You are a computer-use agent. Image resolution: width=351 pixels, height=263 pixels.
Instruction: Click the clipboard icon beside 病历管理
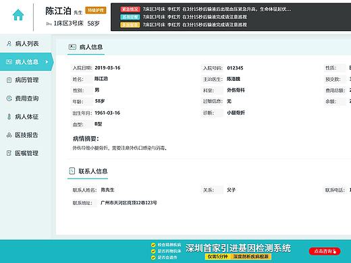[x=9, y=80]
